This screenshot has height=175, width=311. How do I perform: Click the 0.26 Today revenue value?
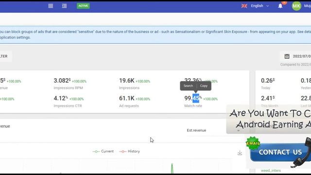268,81
